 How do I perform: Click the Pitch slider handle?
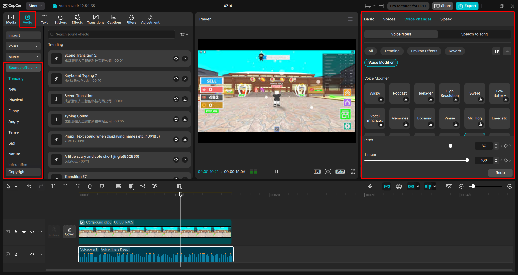coord(450,146)
